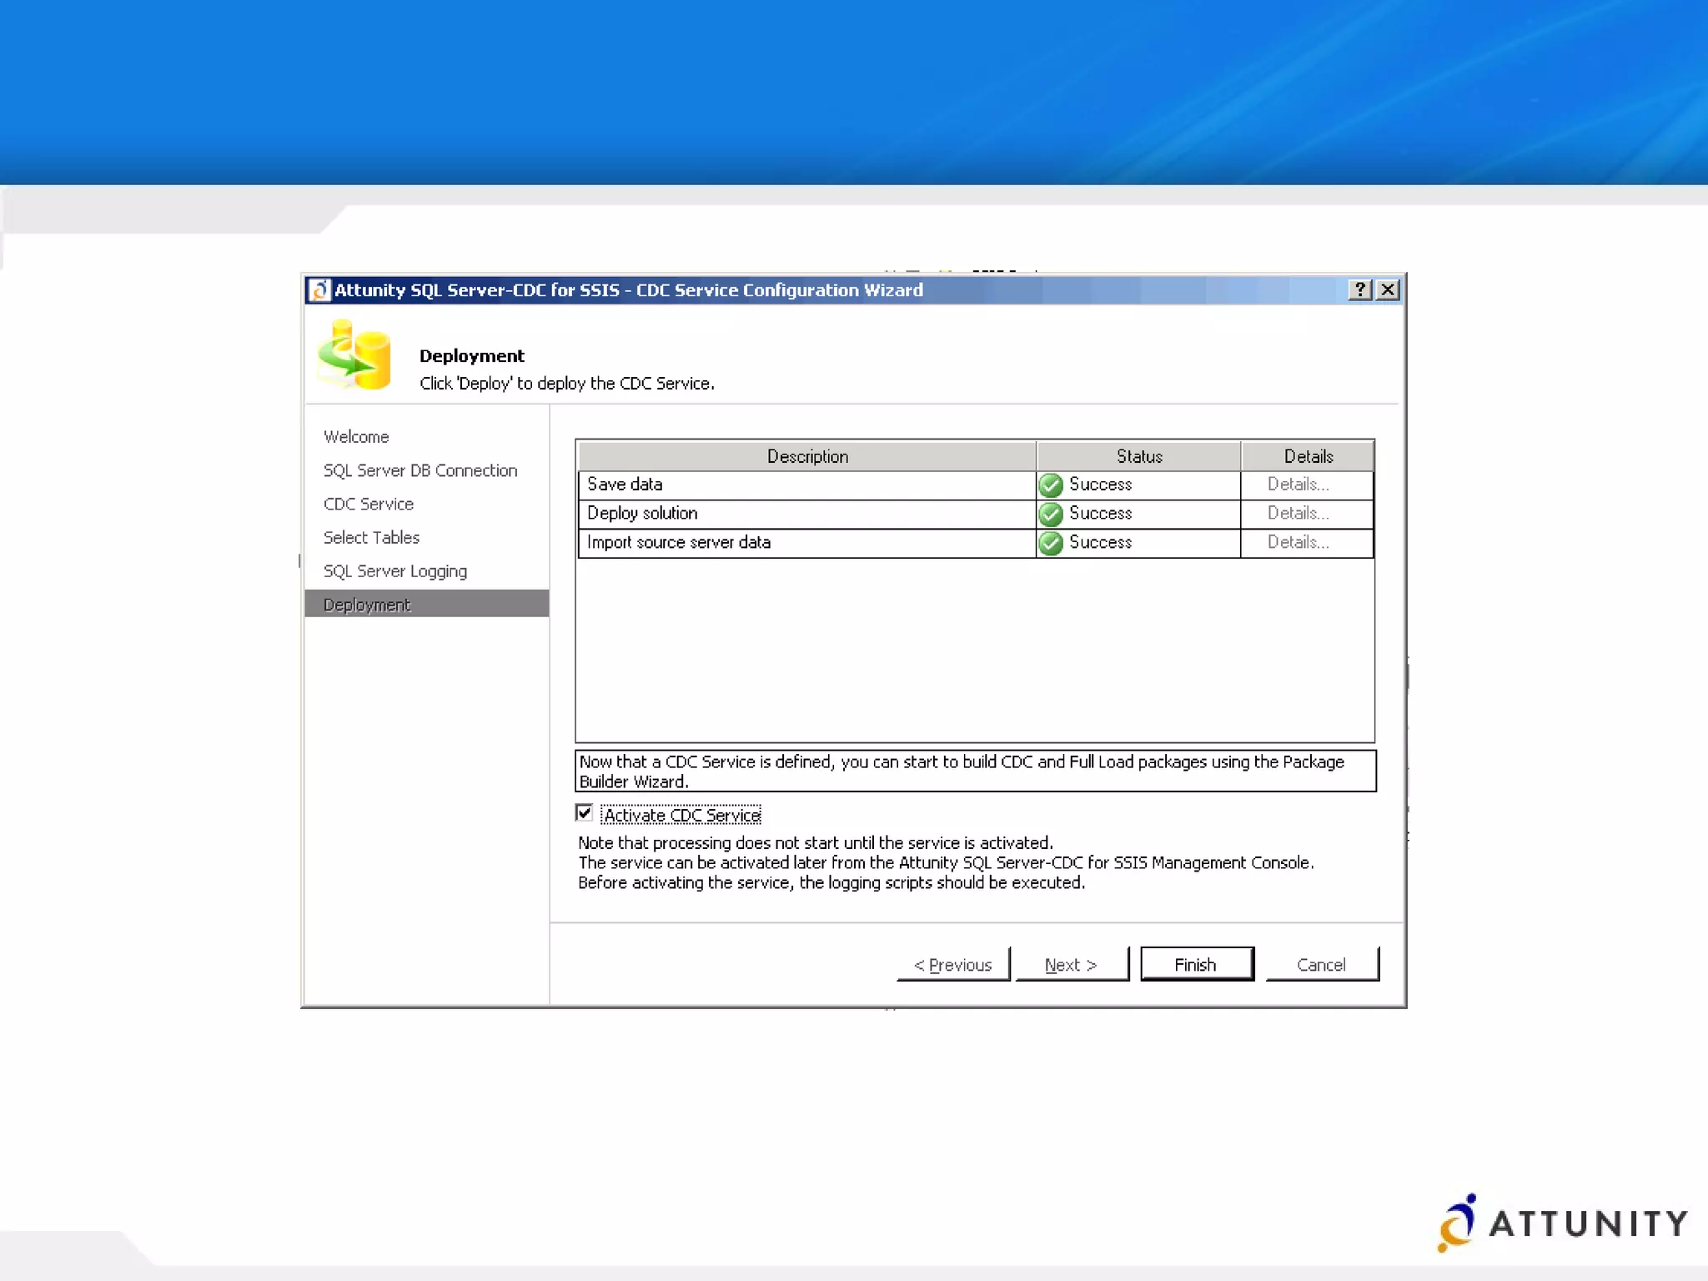This screenshot has width=1708, height=1281.
Task: Click Success status text for Import source server data
Action: point(1101,543)
